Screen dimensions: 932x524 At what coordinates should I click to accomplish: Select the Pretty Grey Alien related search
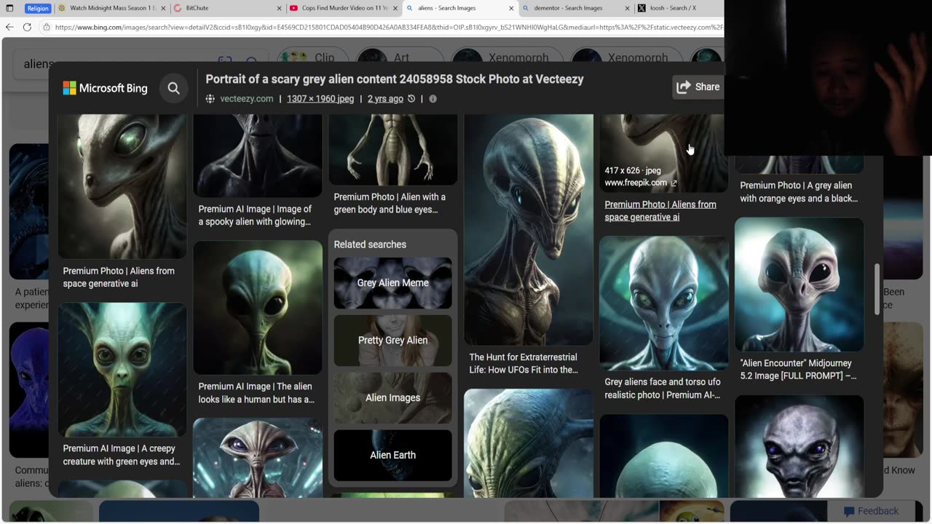click(392, 341)
